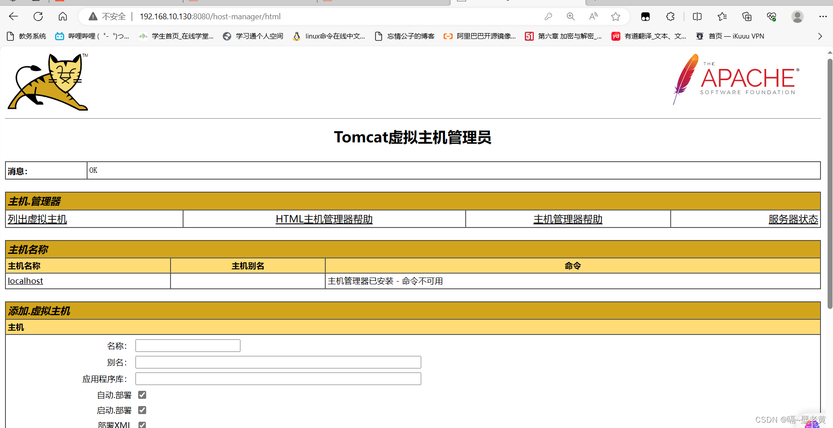The image size is (833, 428).
Task: Click the Tomcat cat logo
Action: coord(48,82)
